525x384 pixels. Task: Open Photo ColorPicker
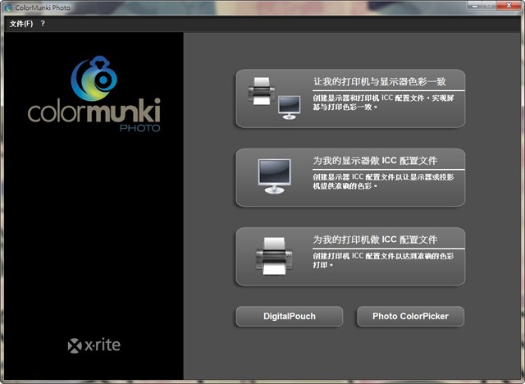point(410,316)
